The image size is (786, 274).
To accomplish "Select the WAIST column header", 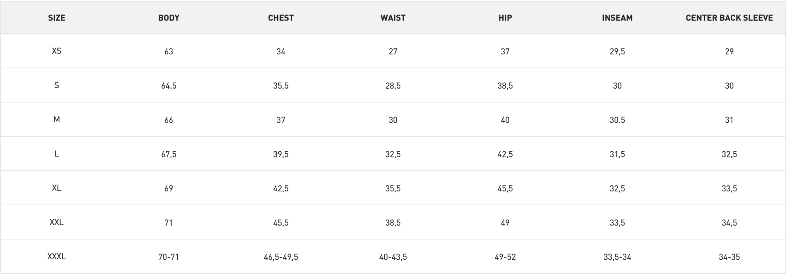I will [x=393, y=18].
